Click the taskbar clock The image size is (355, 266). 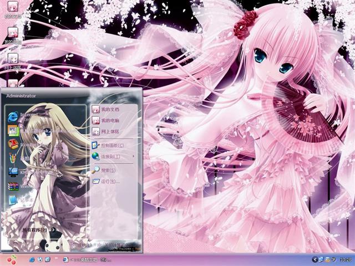tap(346, 260)
